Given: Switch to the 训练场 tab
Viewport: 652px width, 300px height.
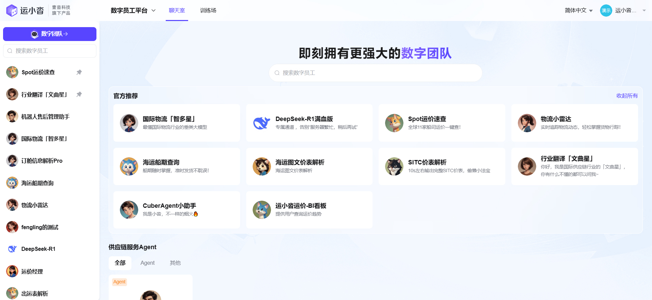Looking at the screenshot, I should [x=208, y=11].
